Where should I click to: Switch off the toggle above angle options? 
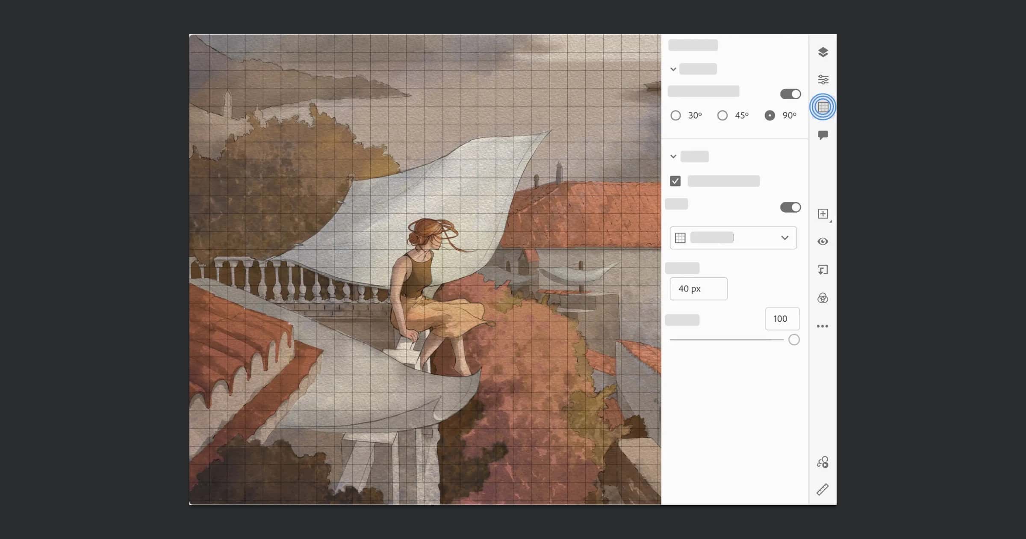tap(790, 94)
